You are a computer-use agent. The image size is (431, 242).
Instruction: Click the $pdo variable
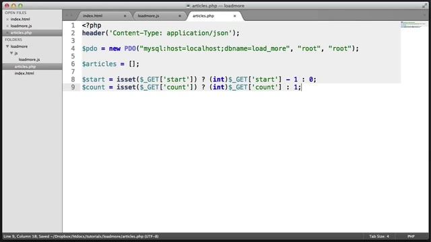point(90,49)
